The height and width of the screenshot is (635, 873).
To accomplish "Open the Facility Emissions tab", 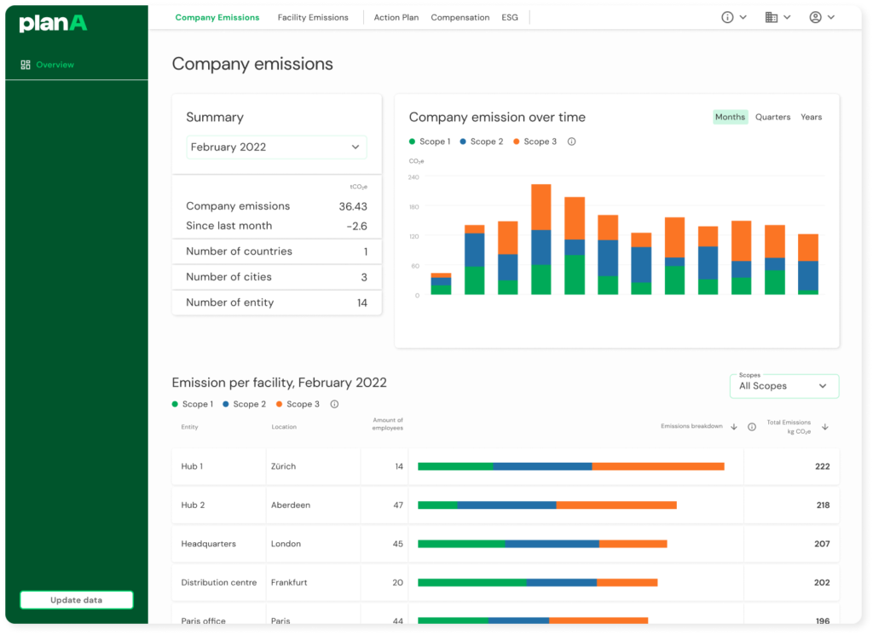I will coord(313,17).
